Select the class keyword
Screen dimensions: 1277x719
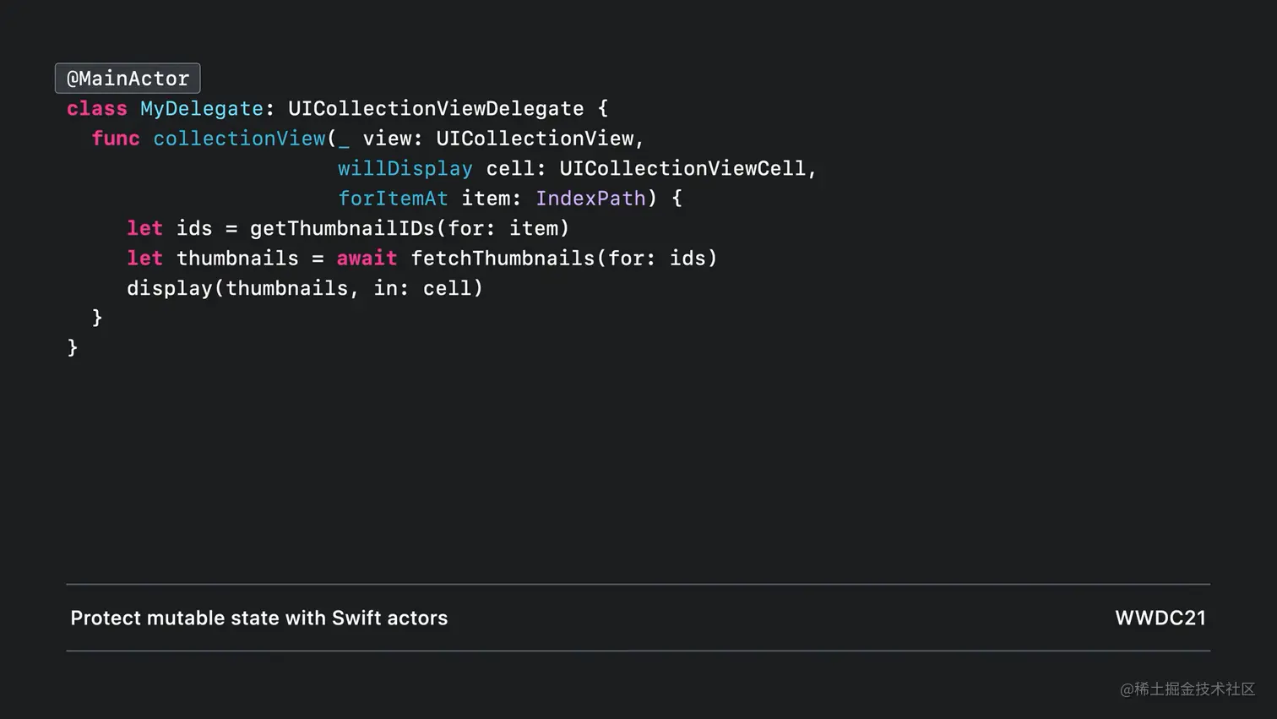[95, 108]
